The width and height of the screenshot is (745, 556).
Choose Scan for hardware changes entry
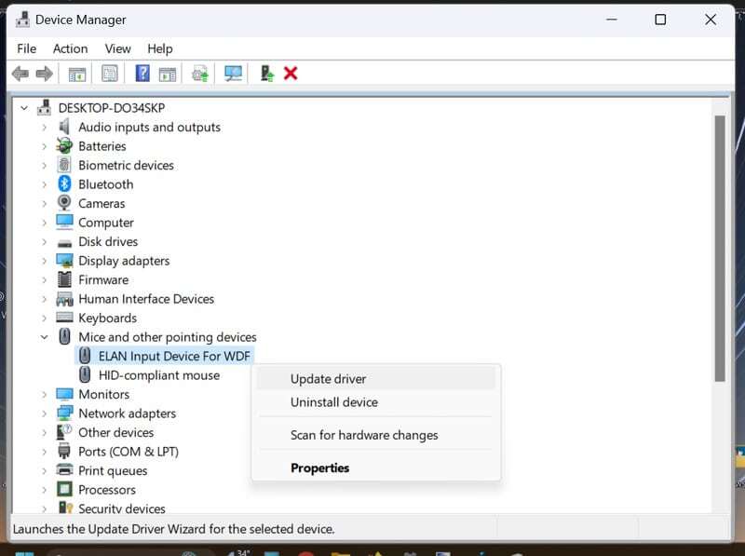(376, 435)
